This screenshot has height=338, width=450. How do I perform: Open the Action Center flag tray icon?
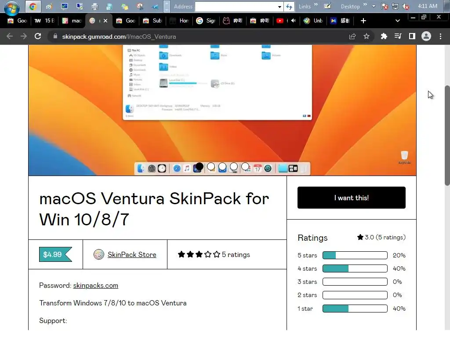coord(385,6)
